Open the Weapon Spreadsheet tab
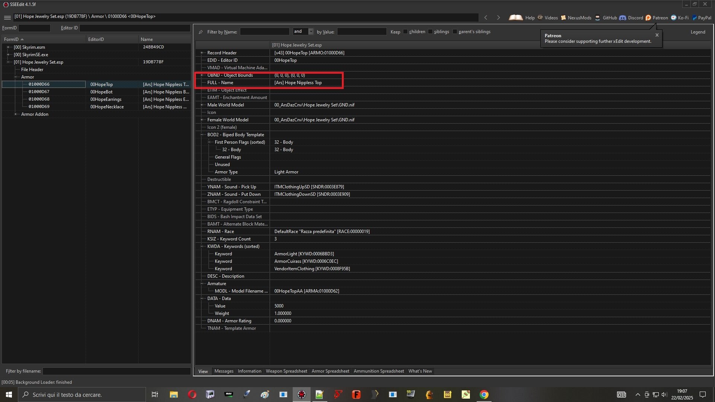This screenshot has height=402, width=715. pos(286,371)
